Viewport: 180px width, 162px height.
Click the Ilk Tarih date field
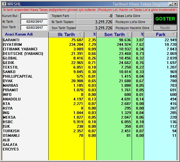click(x=34, y=22)
